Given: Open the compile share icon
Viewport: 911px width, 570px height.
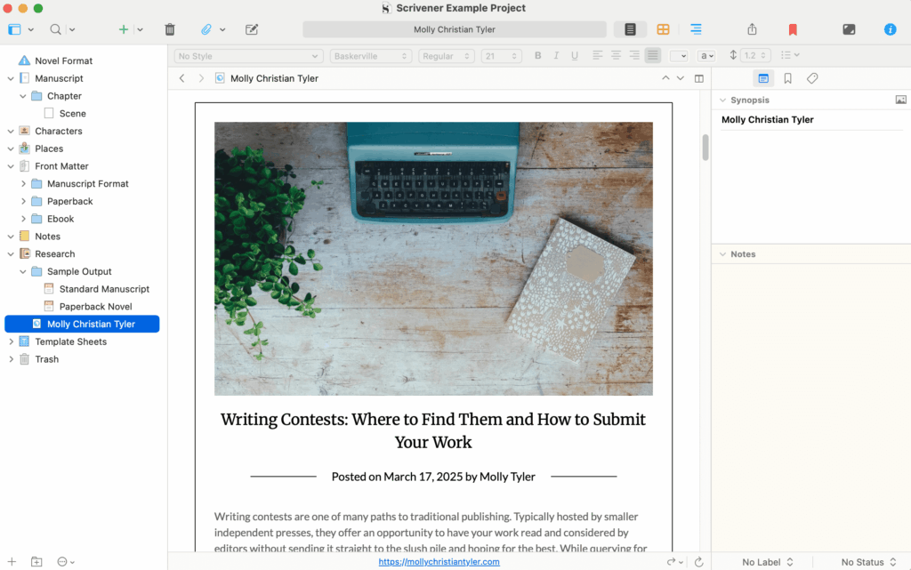Looking at the screenshot, I should (x=752, y=29).
